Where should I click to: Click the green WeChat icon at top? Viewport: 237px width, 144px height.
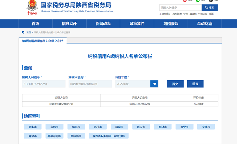[x=198, y=1]
